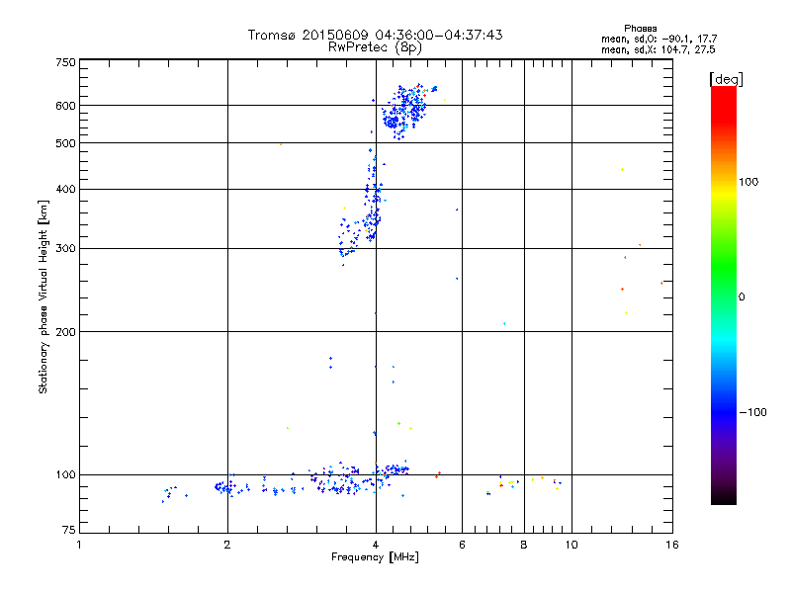Click the x-axis tick label '6'
791x593 pixels.
click(x=462, y=545)
